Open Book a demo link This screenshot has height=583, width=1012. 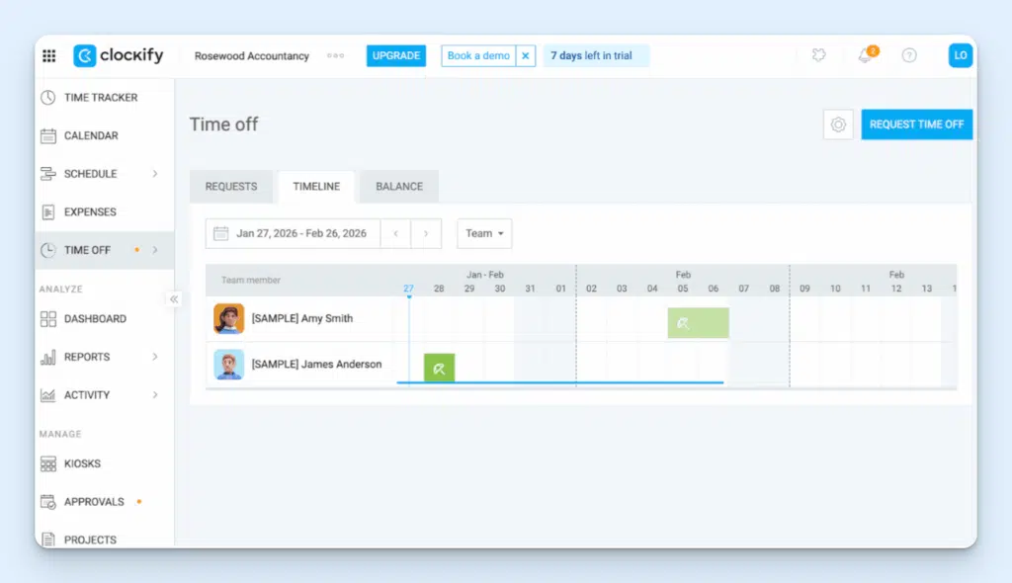click(479, 55)
